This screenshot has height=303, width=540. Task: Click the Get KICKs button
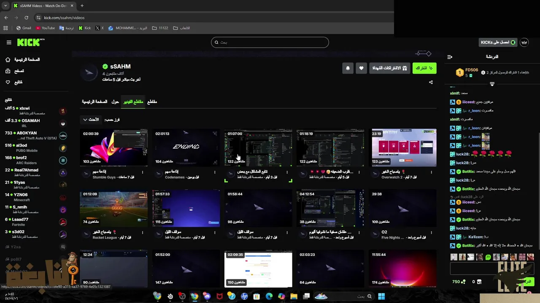[498, 43]
